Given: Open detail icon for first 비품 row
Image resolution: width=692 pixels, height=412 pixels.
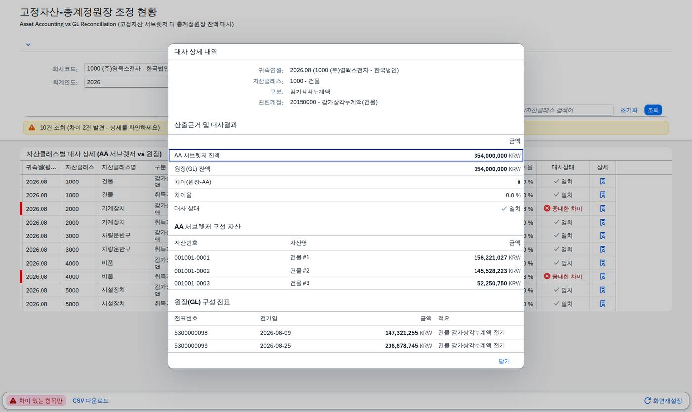Looking at the screenshot, I should click(x=603, y=263).
